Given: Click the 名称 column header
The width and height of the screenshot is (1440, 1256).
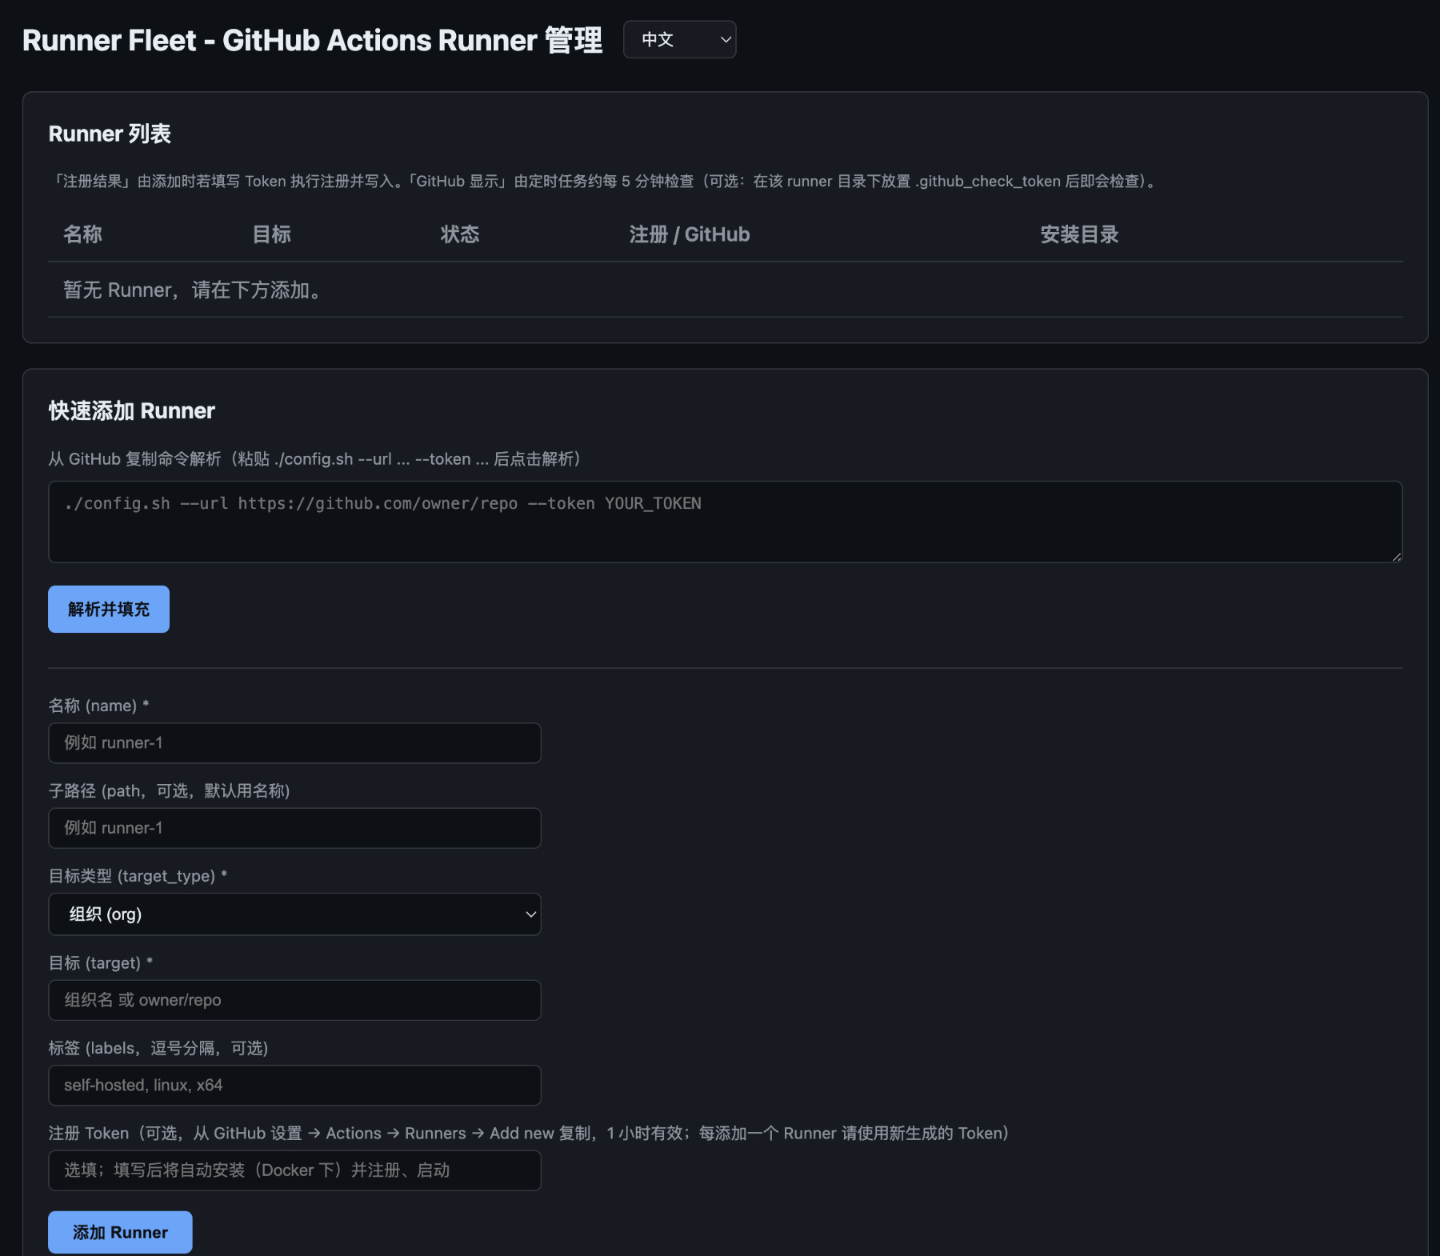Looking at the screenshot, I should point(82,234).
